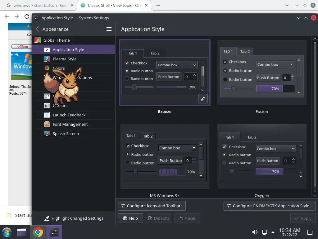Open Combo box in Fusion preview
The image size is (318, 239).
pyautogui.click(x=275, y=64)
